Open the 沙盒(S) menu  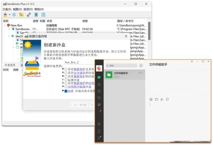point(7,9)
